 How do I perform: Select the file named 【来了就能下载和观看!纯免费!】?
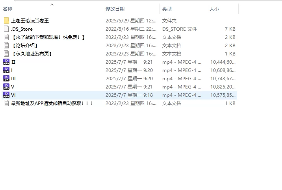pos(48,37)
